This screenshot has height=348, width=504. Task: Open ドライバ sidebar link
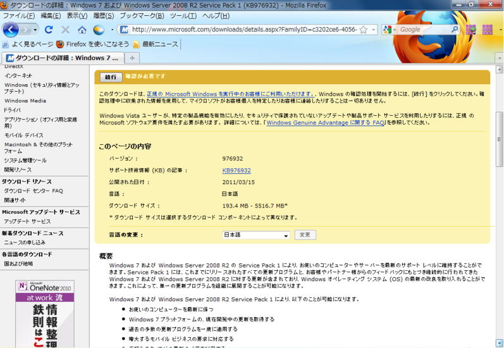12,110
